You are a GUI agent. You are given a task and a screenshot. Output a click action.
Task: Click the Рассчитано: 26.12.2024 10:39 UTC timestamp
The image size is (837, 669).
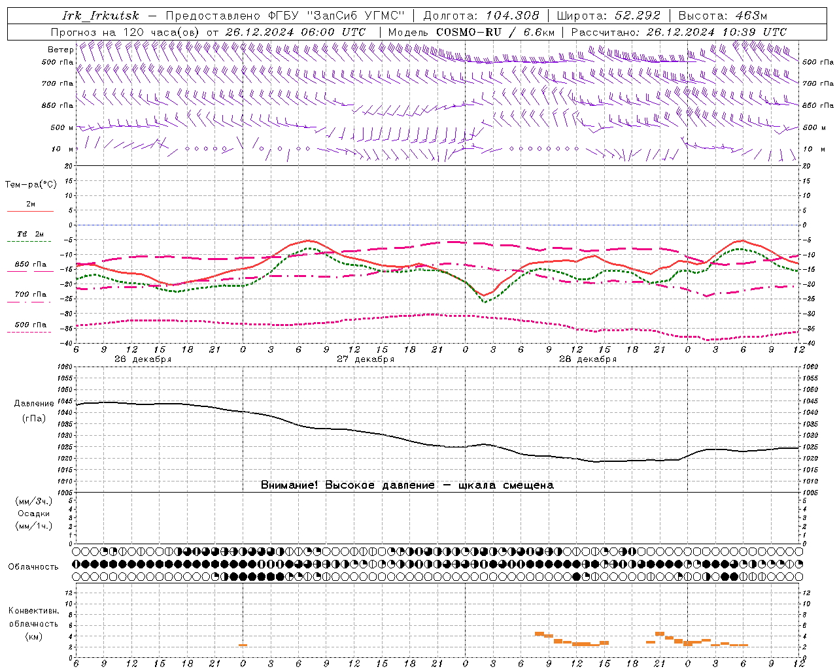point(679,32)
